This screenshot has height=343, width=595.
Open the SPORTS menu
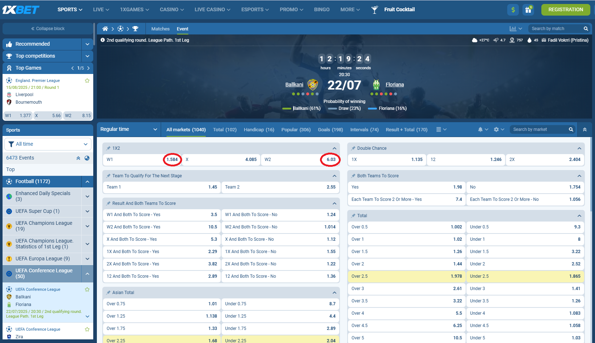(70, 10)
